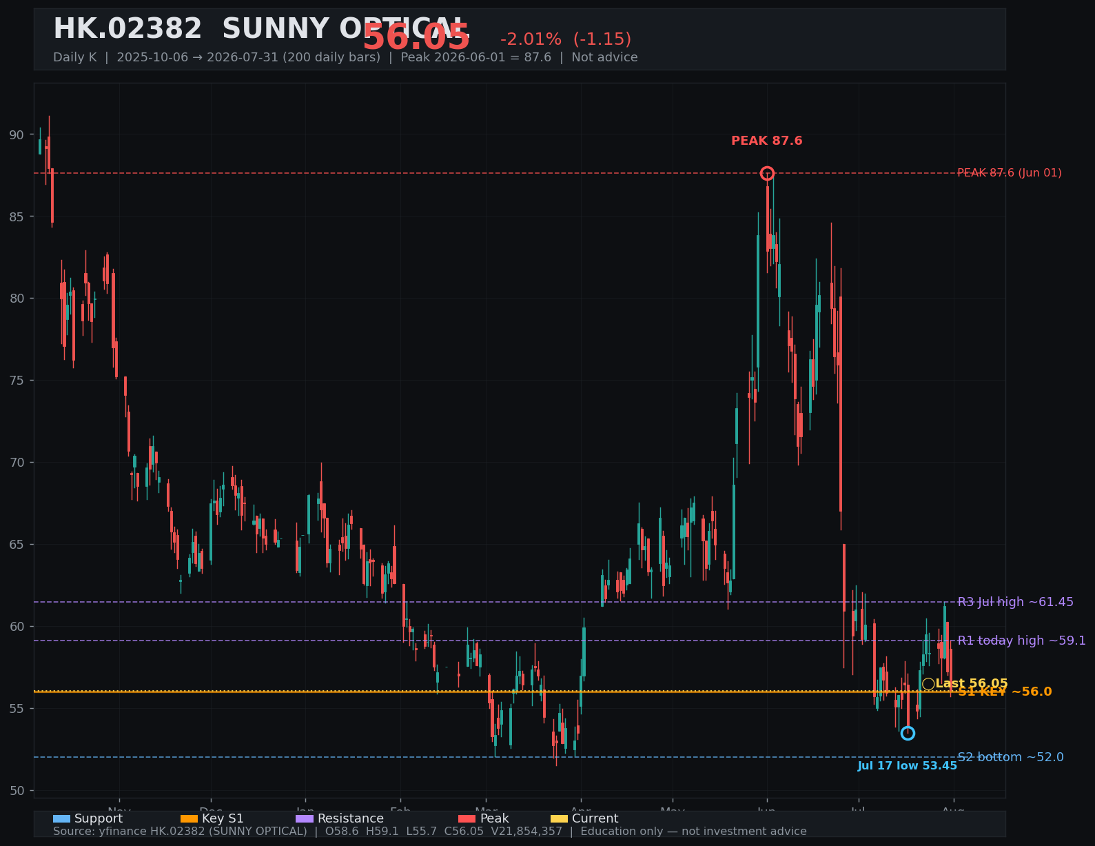Screen dimensions: 1095x846
Task: Click the "85" y-axis tick label
Action: 17,217
